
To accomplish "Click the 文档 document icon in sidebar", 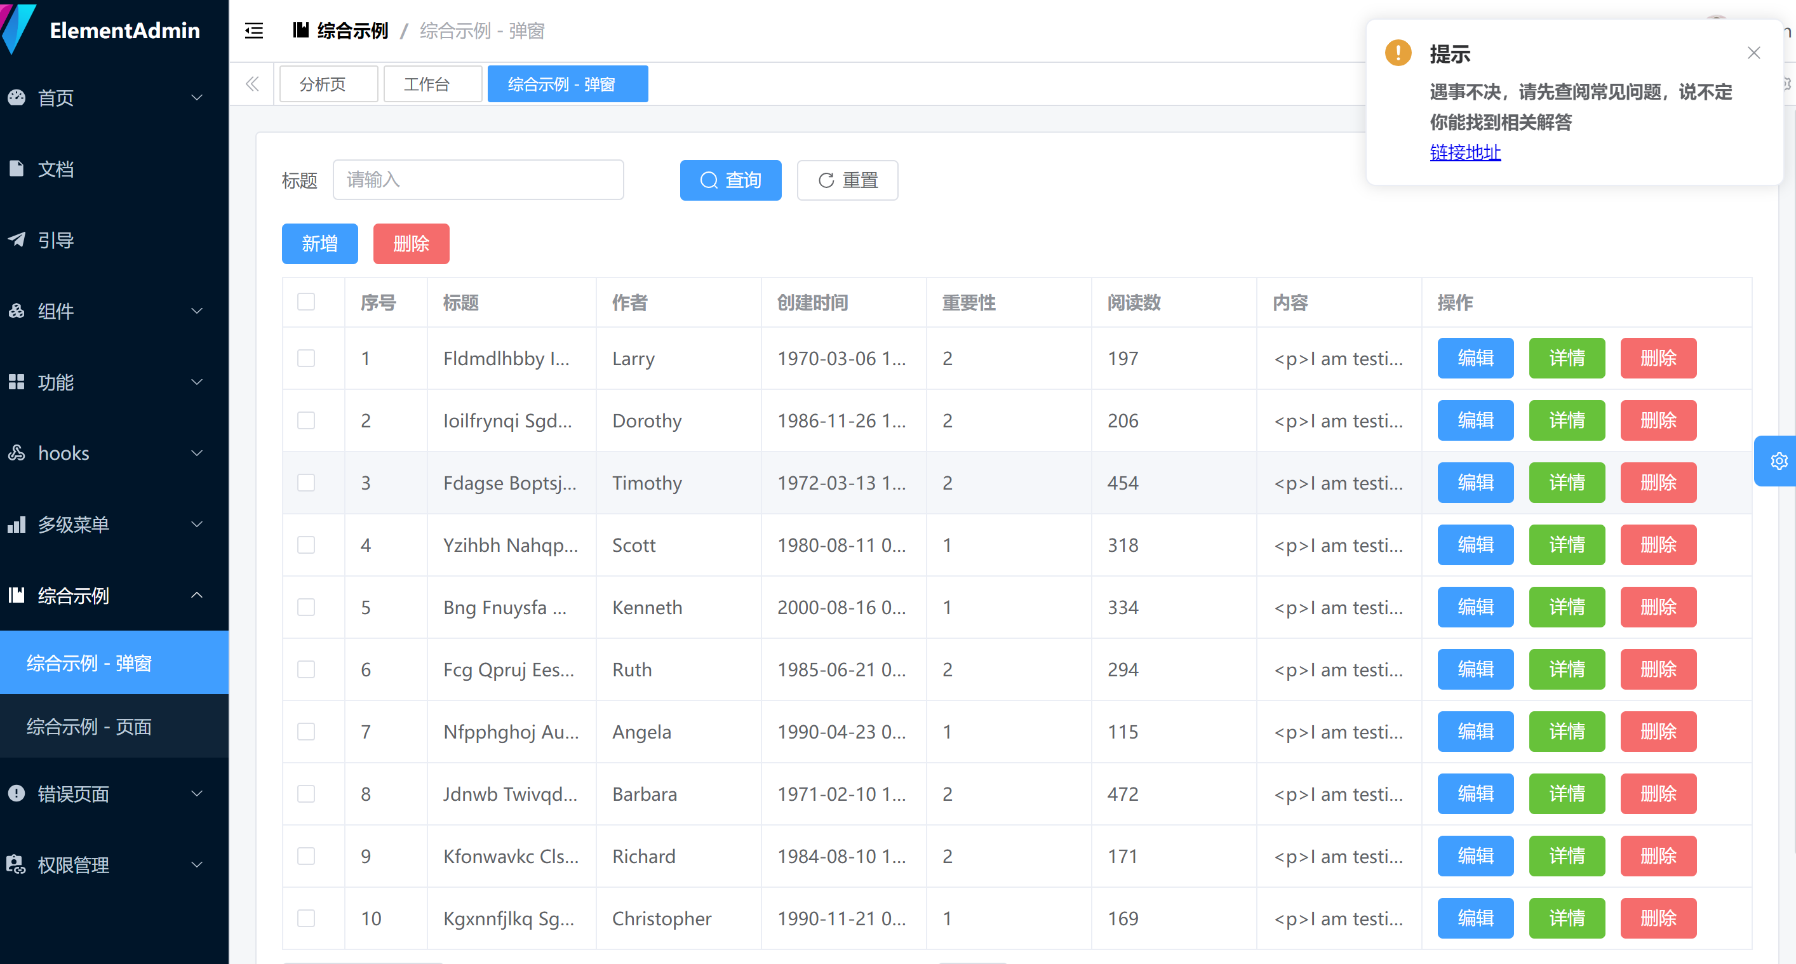I will click(x=17, y=169).
